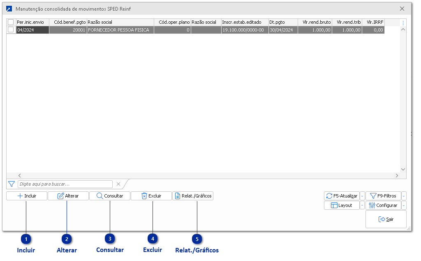The image size is (421, 261).
Task: Click the funnel filter icon beside search box
Action: click(x=12, y=184)
